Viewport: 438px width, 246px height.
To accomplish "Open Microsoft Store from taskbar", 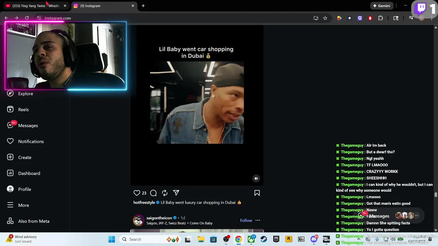I will pyautogui.click(x=213, y=239).
